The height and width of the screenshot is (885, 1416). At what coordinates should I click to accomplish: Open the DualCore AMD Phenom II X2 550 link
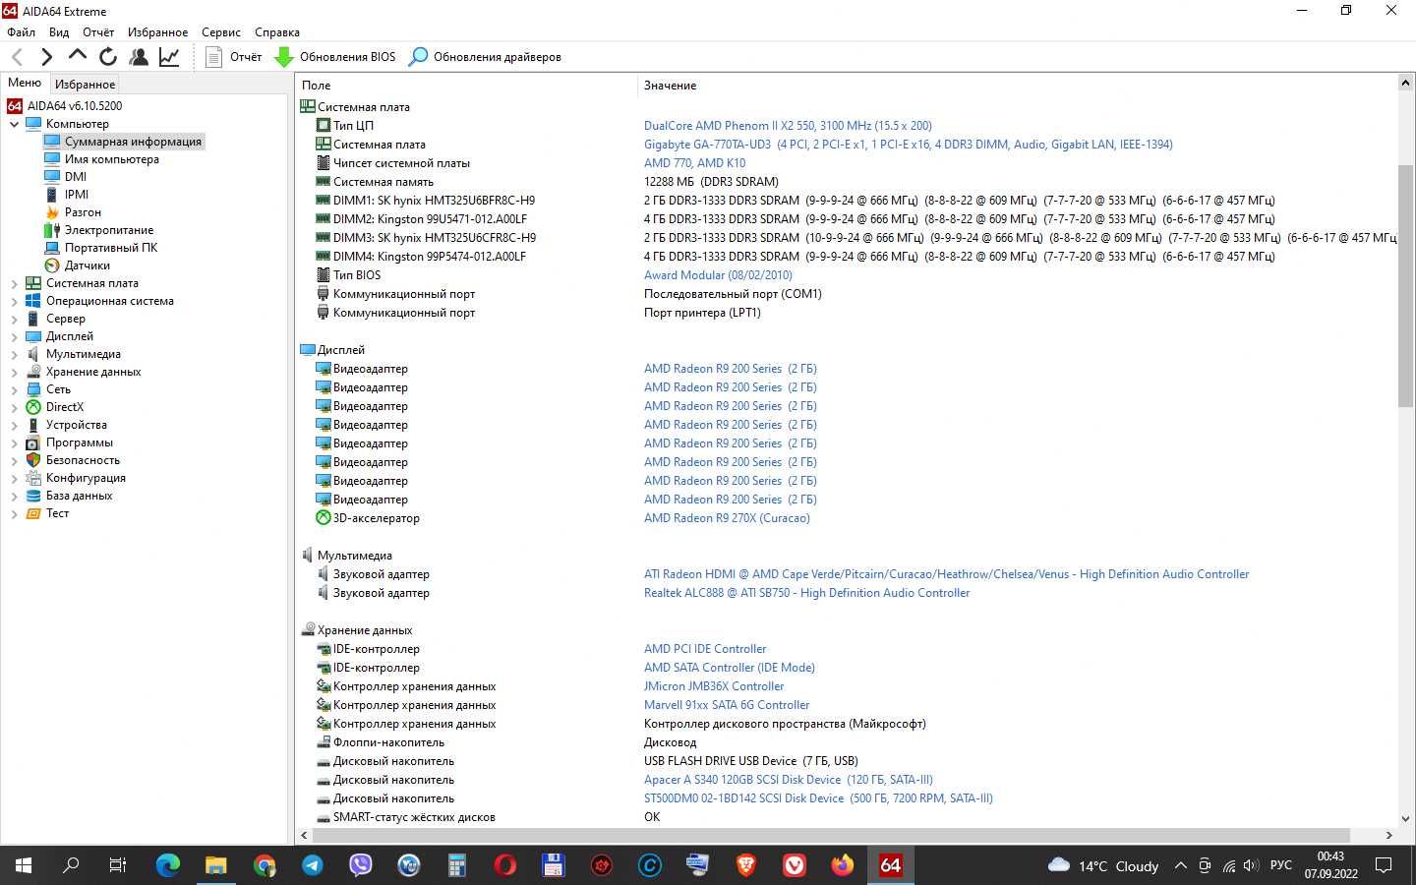coord(788,126)
